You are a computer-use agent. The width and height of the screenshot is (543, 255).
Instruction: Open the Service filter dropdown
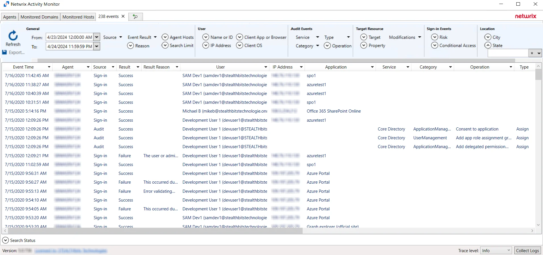318,37
